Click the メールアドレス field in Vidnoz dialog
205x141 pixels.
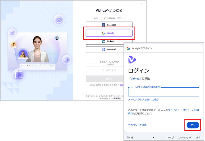coord(105,70)
